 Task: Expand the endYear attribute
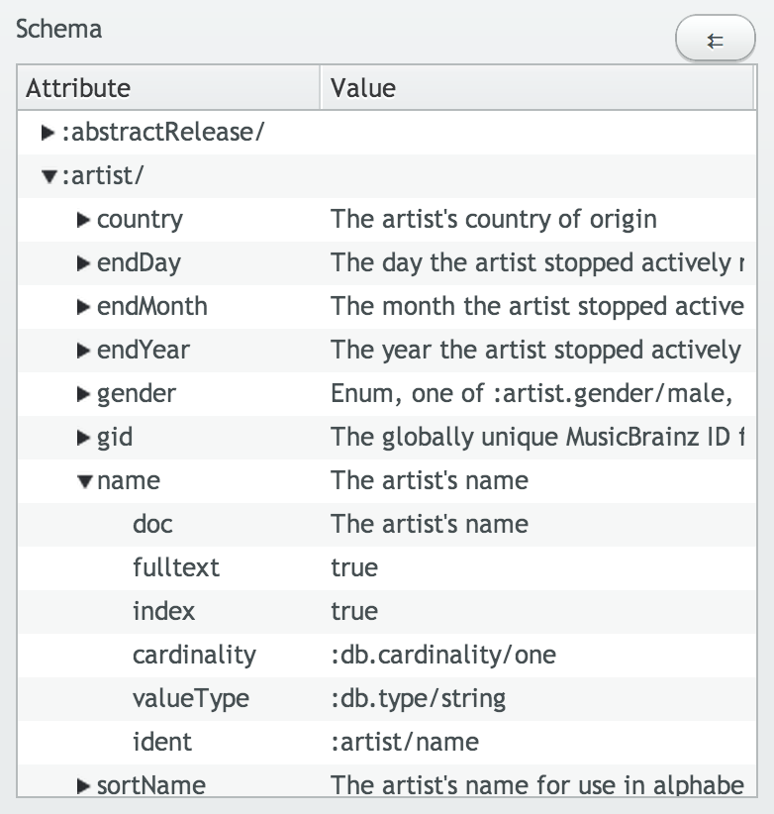point(83,351)
